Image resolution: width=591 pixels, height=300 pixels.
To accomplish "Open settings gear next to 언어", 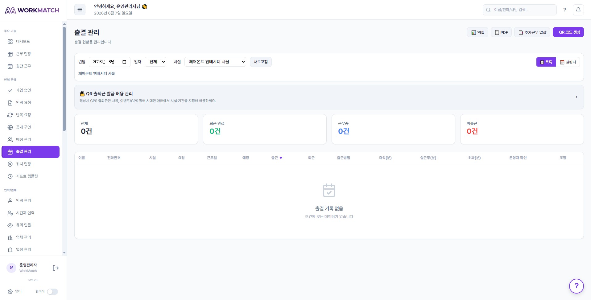I will click(x=10, y=292).
